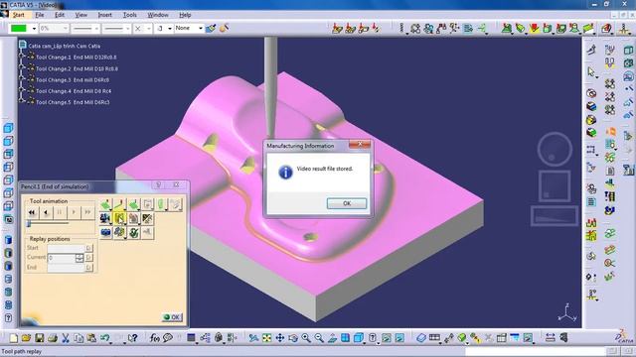Click the green color swatch
This screenshot has height=357, width=636.
tap(19, 29)
